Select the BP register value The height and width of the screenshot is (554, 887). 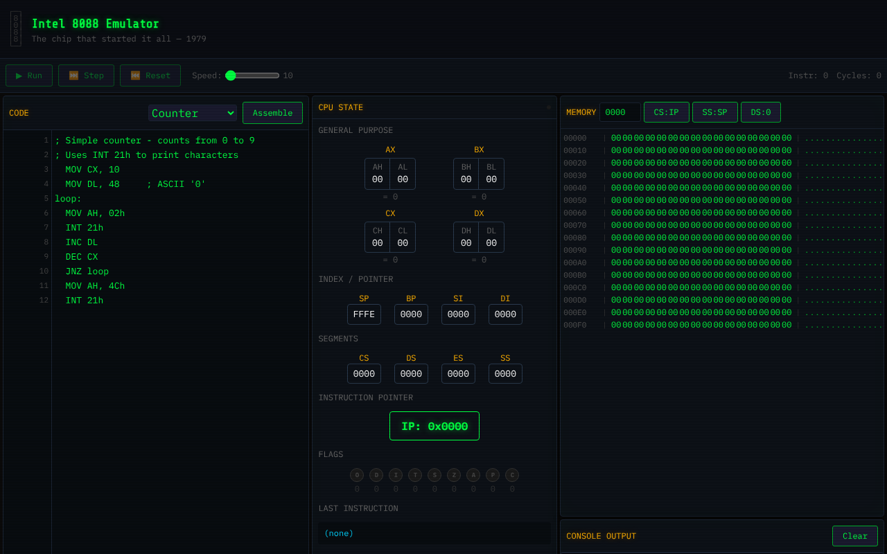(411, 314)
